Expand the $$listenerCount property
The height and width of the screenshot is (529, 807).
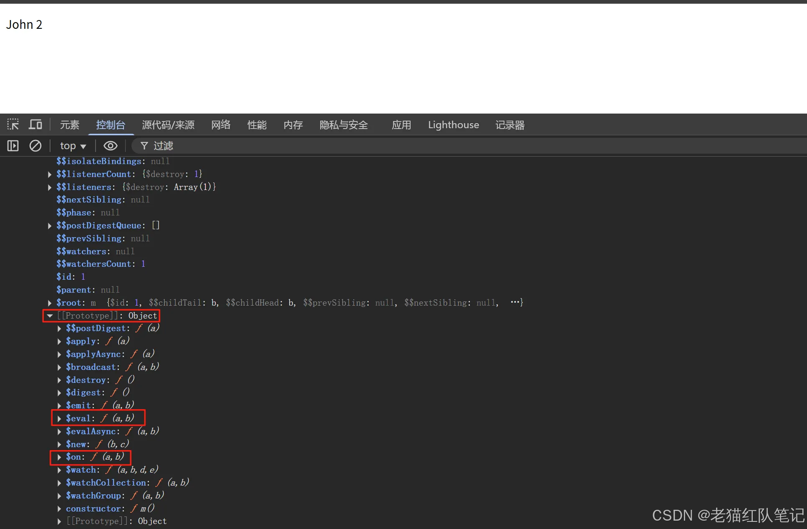click(x=50, y=175)
